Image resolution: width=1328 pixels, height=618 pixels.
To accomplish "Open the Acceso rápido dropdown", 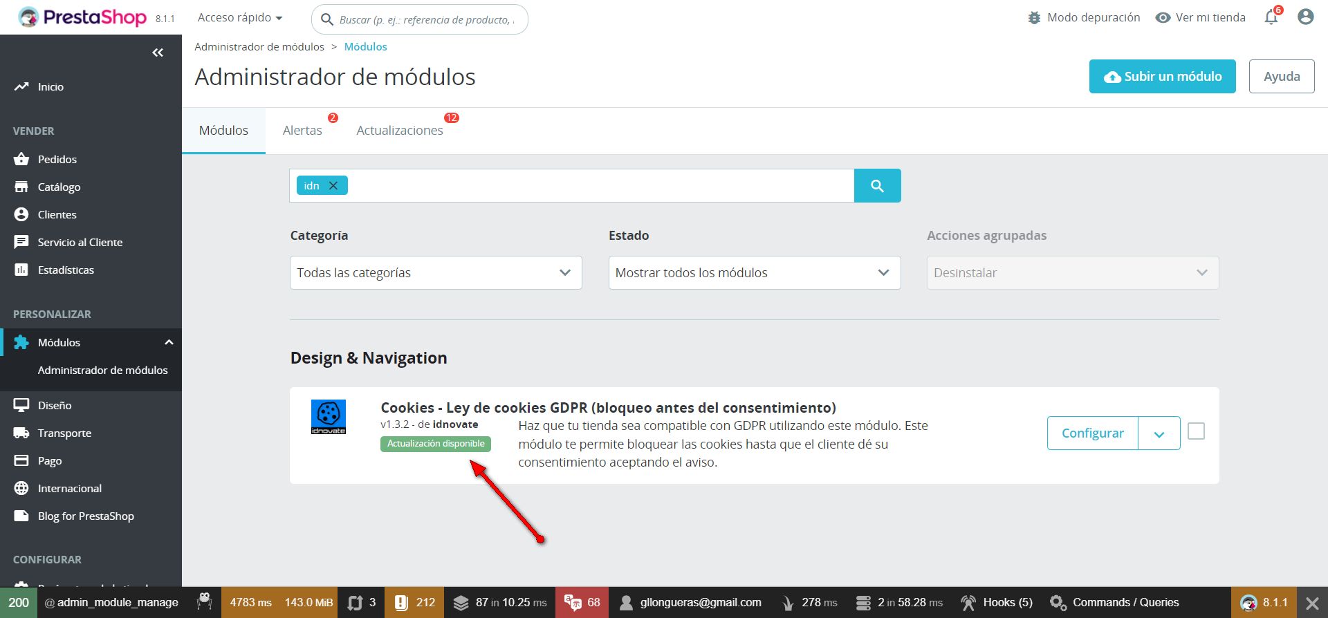I will [x=240, y=17].
